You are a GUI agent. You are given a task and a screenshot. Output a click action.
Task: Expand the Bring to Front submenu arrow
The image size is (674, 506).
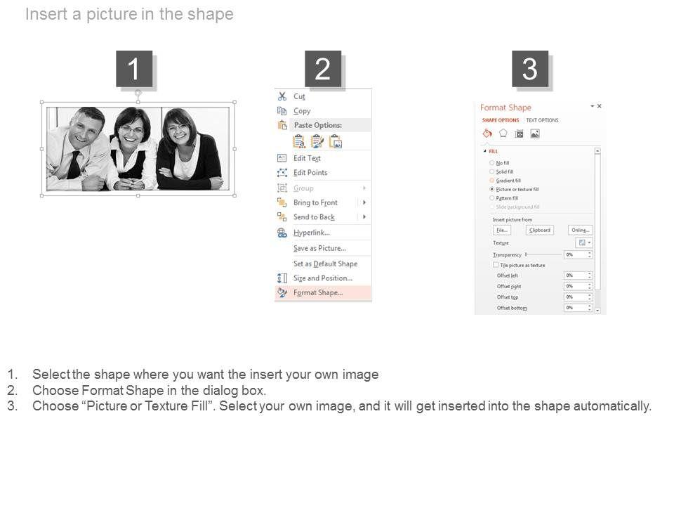(x=364, y=202)
